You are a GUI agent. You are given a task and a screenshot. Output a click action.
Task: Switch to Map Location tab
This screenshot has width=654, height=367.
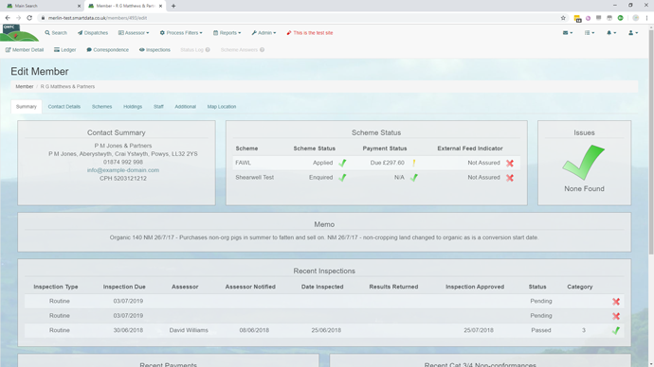222,107
